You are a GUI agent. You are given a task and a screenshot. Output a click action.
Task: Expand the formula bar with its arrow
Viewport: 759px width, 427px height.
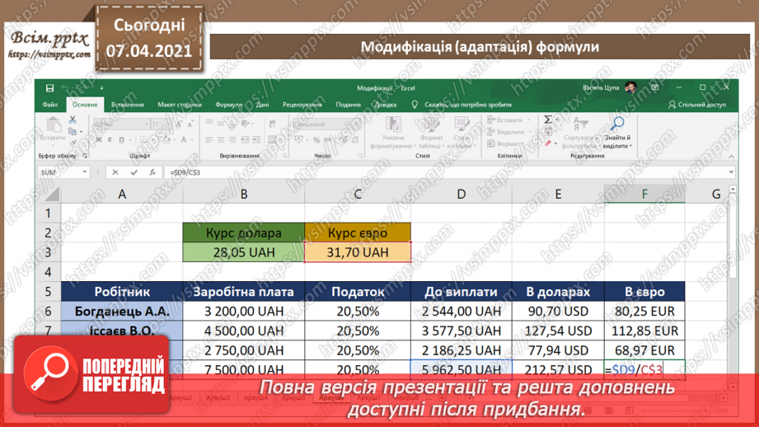[731, 172]
